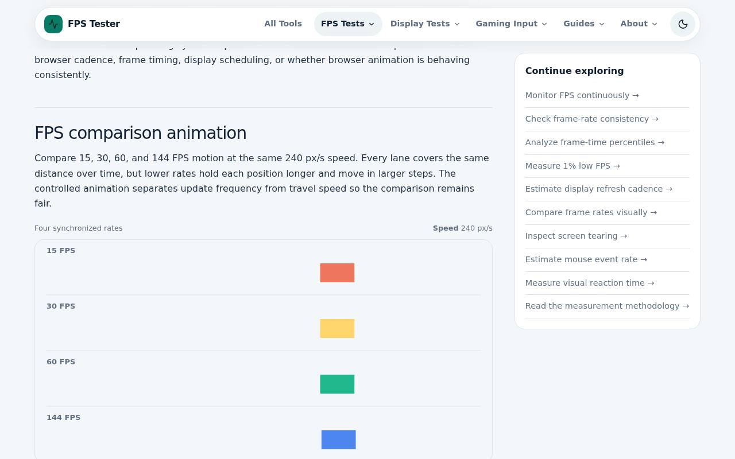Click the red 15 FPS moving block
Screen dimensions: 735x459
(337, 273)
